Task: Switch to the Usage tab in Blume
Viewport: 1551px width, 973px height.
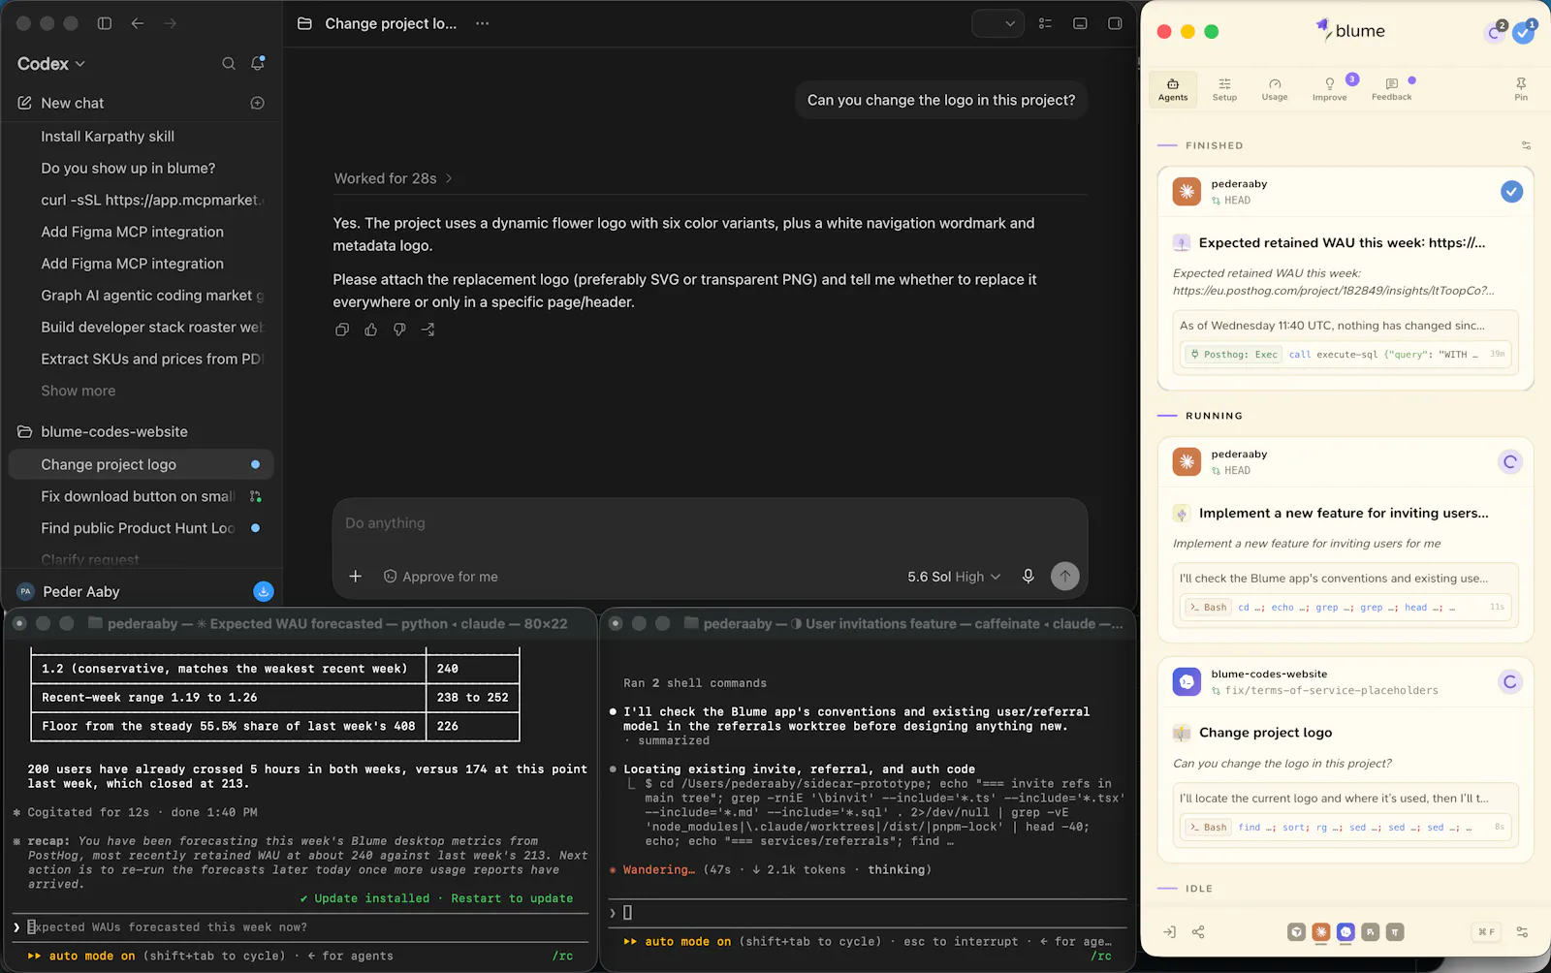Action: 1275,88
